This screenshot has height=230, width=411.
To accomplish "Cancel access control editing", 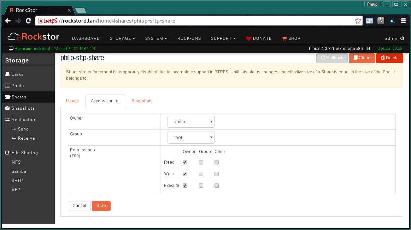I will (79, 206).
